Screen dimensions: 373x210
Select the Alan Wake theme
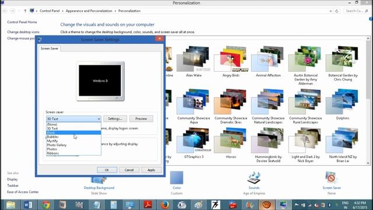[x=193, y=61]
